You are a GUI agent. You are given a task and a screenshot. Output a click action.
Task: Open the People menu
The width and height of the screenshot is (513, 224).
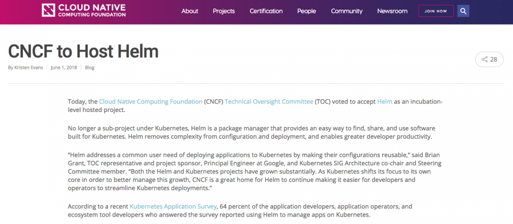click(307, 11)
